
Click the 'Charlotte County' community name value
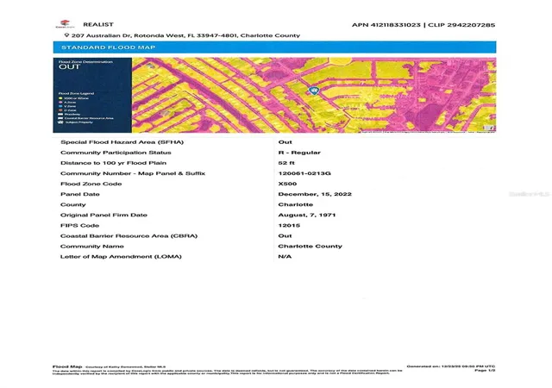click(x=310, y=246)
